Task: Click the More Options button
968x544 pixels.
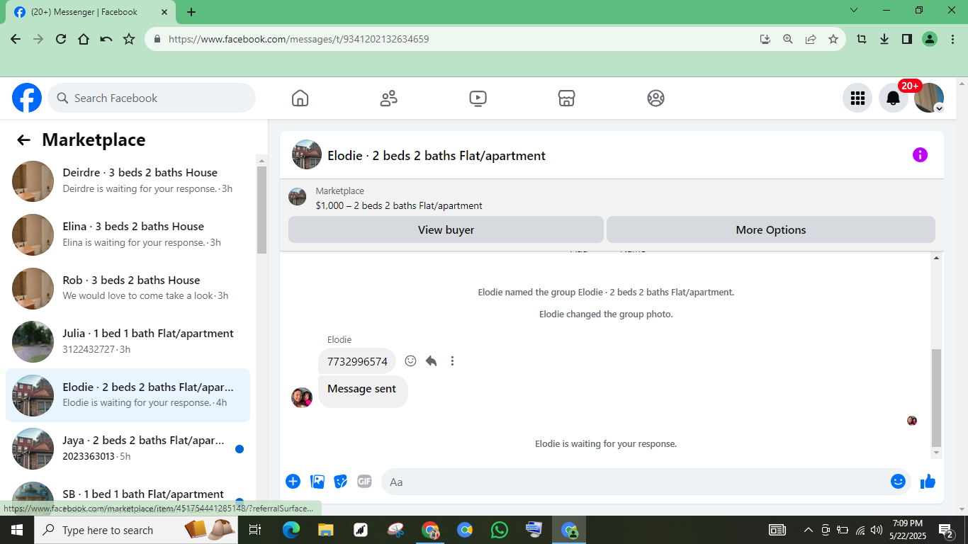Action: coord(771,229)
